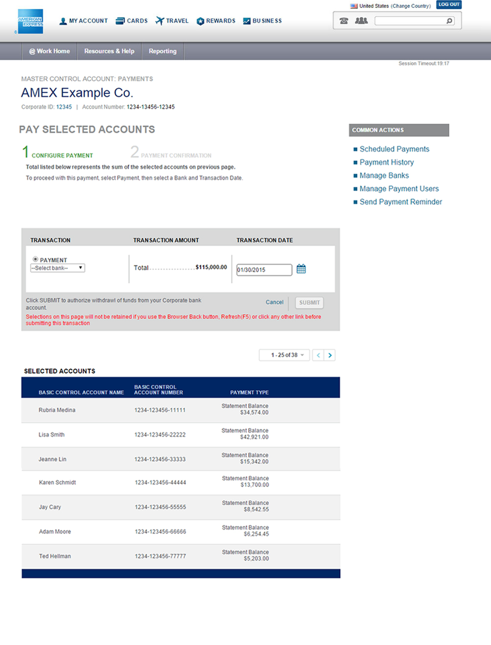Open the CARDS menu
This screenshot has height=645, width=491.
click(137, 21)
